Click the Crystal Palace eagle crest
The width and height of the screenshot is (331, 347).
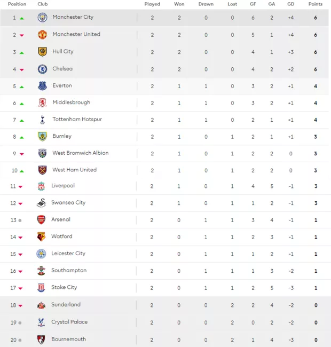point(41,322)
